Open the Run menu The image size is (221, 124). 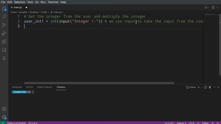click(43, 2)
